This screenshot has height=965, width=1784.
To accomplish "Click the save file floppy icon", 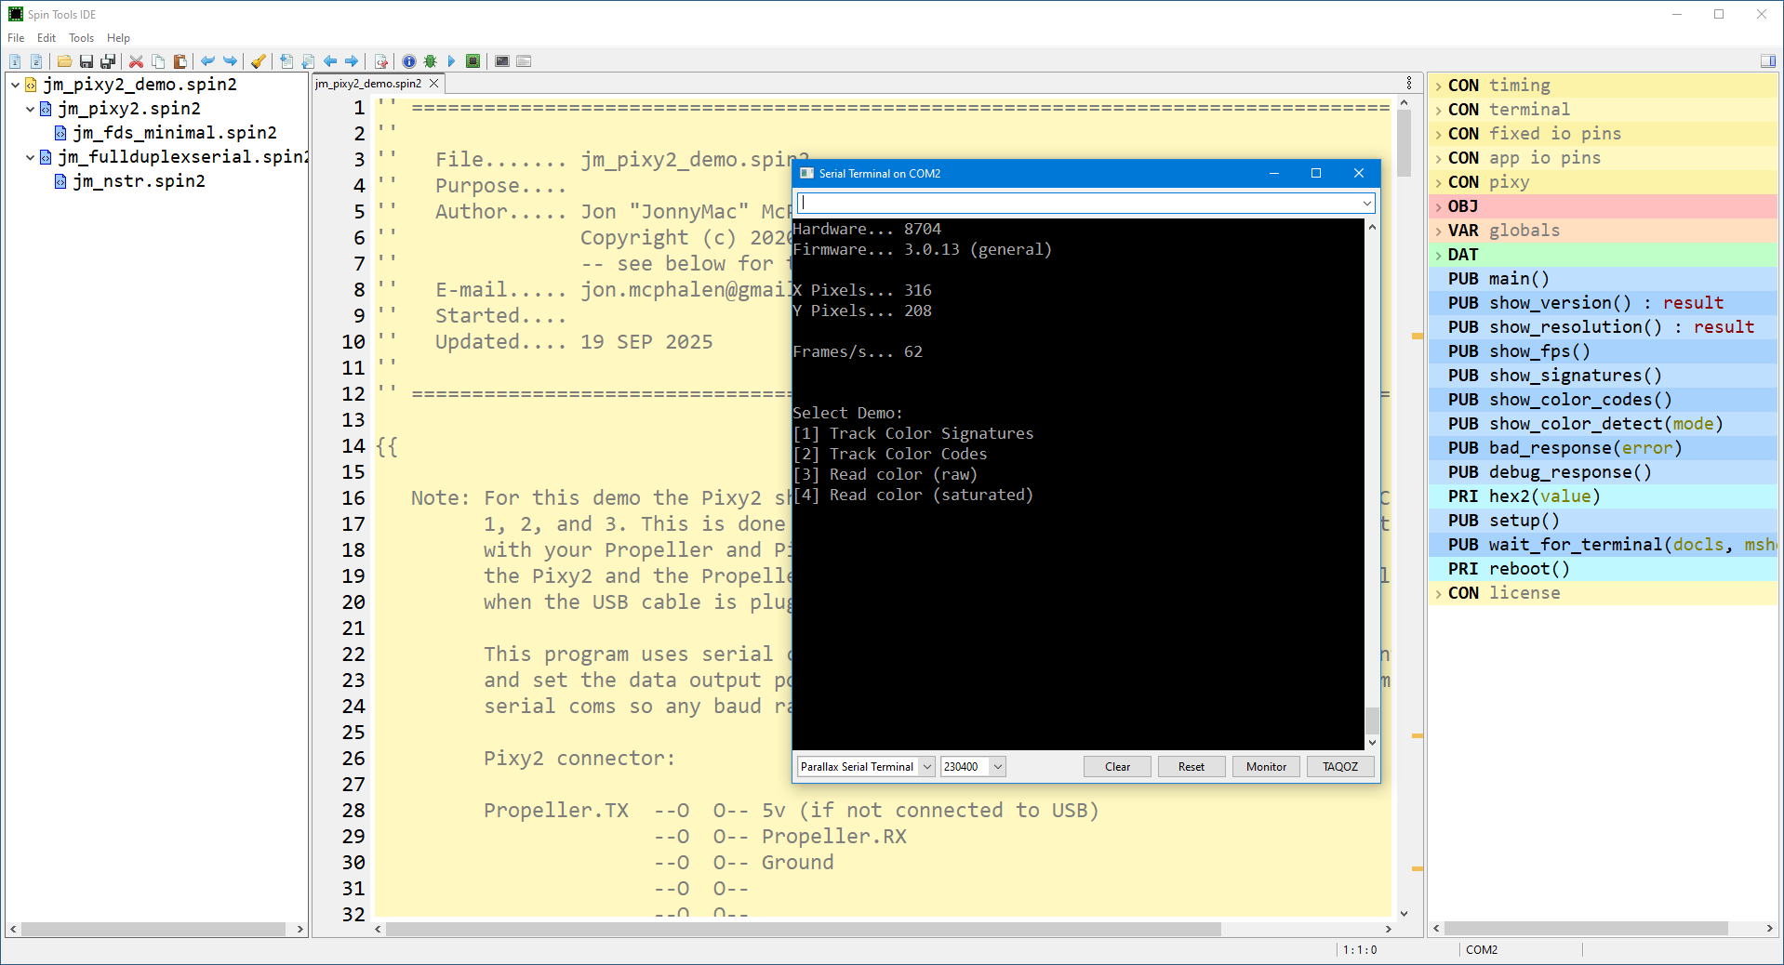I will coord(87,61).
